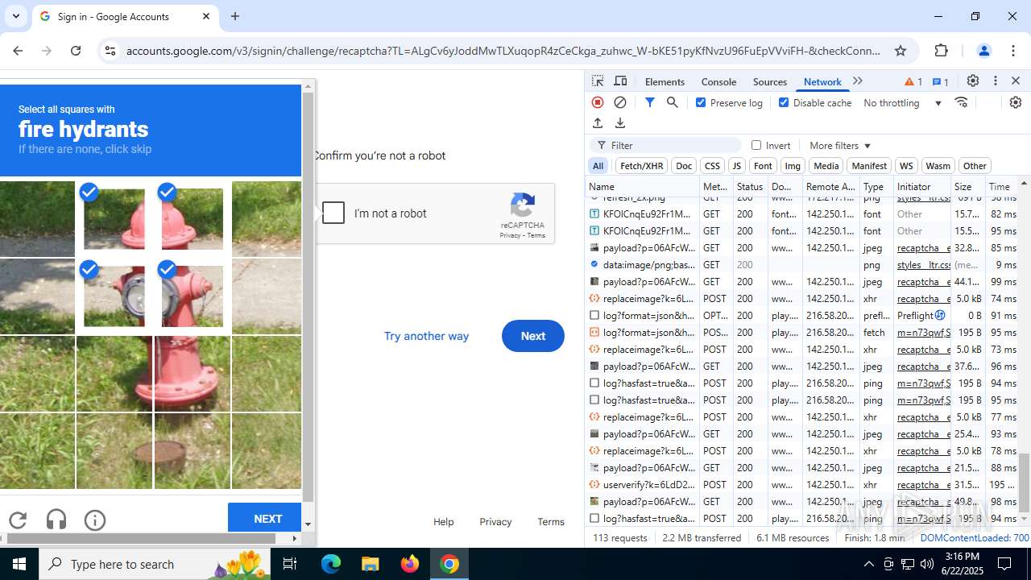
Task: Open Network panel settings gear
Action: (1016, 102)
